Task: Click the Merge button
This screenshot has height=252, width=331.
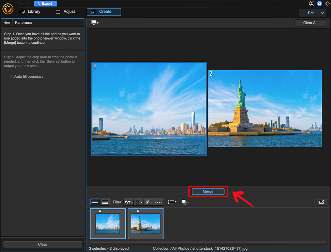Action: (x=208, y=191)
